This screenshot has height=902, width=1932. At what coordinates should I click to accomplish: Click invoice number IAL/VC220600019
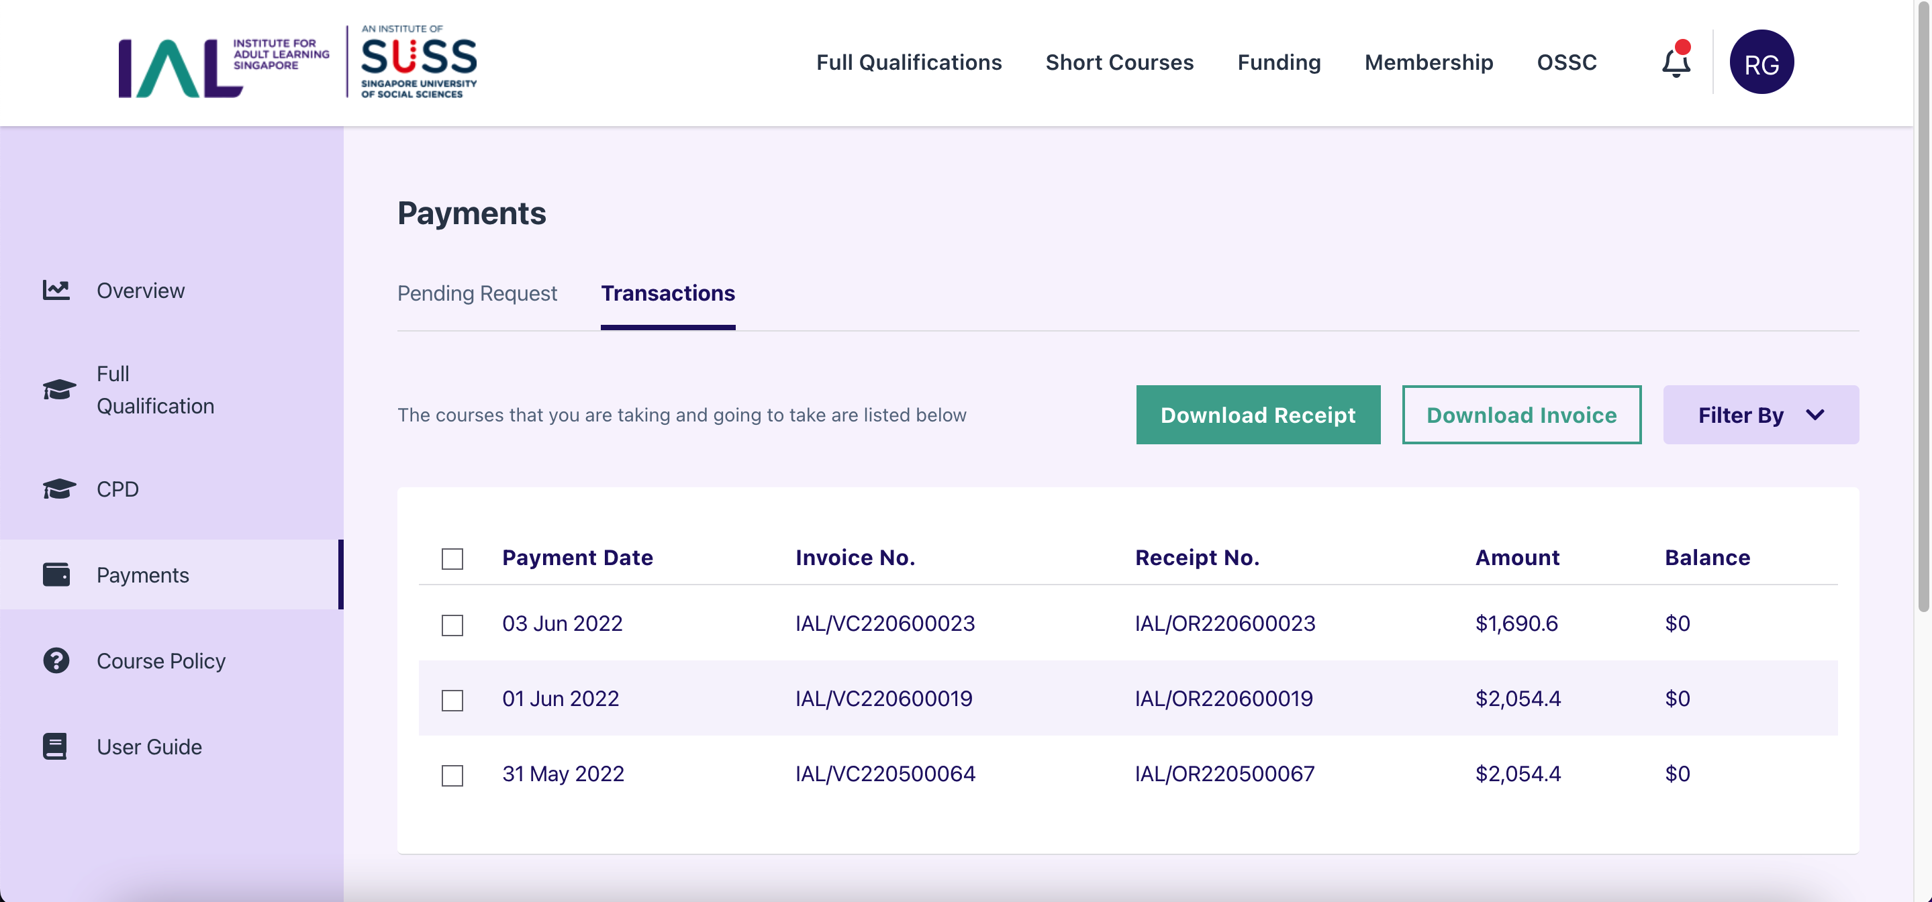coord(883,699)
